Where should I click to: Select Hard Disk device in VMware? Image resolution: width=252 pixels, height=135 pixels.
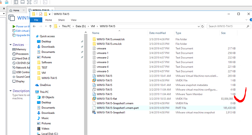click(21, 59)
